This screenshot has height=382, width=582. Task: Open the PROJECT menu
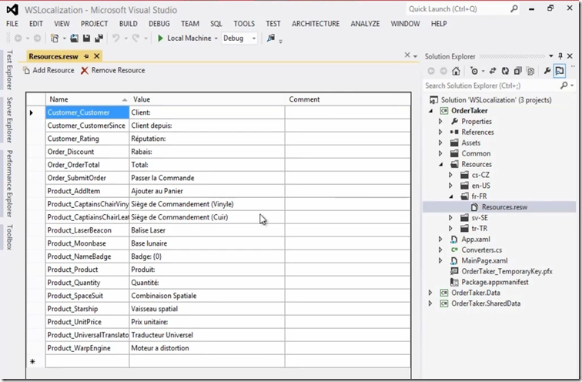coord(94,24)
